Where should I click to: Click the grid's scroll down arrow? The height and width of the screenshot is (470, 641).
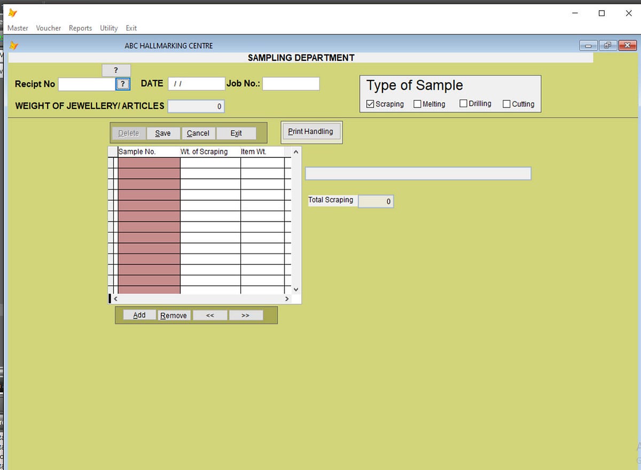296,290
